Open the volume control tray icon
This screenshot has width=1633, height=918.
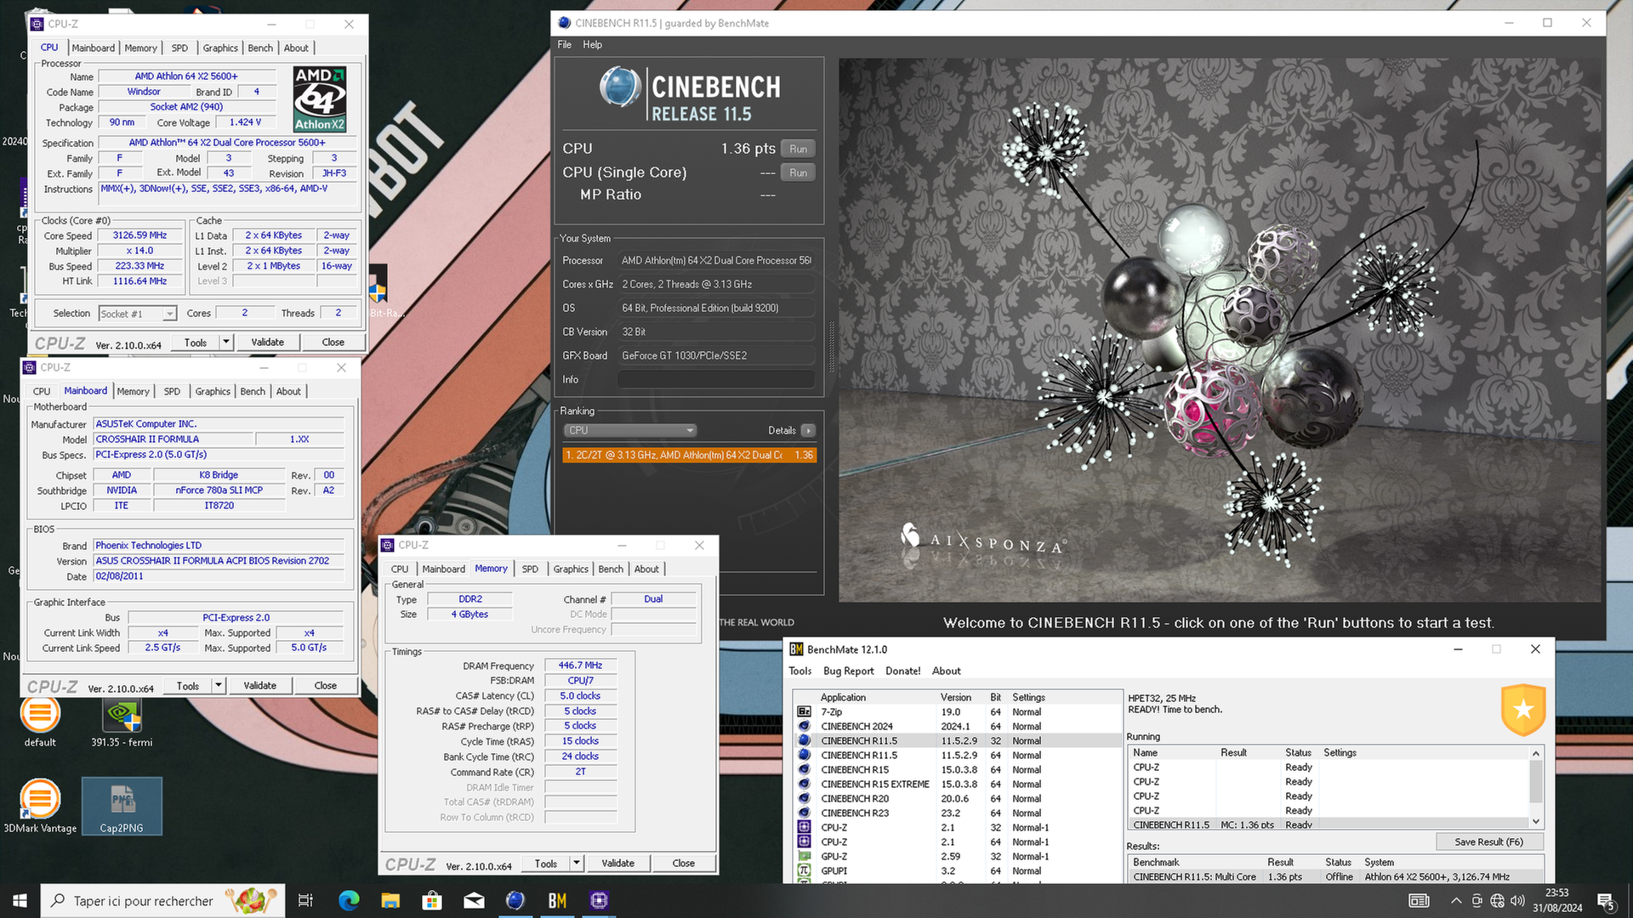pos(1517,900)
